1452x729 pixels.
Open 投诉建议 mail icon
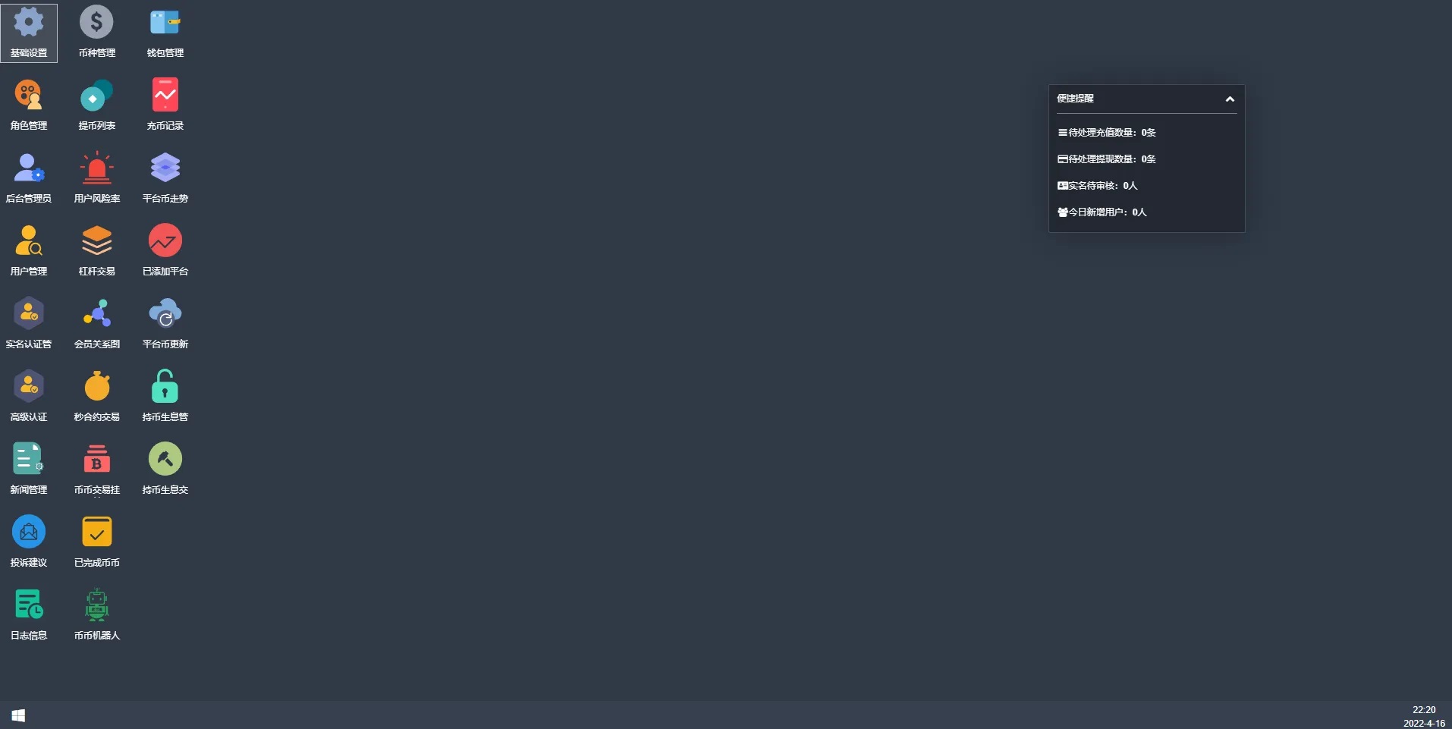click(29, 533)
